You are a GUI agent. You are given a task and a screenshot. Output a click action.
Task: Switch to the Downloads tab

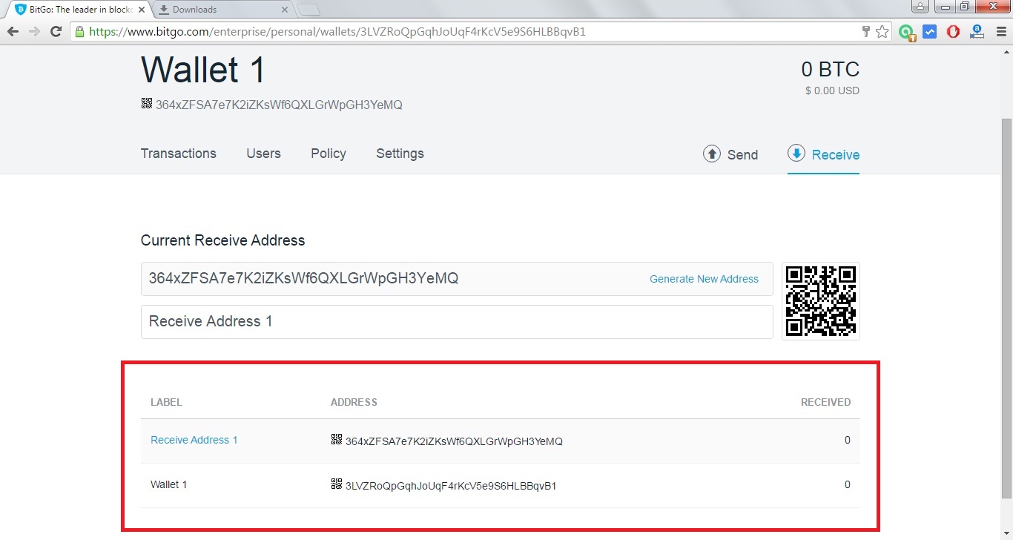click(x=222, y=10)
